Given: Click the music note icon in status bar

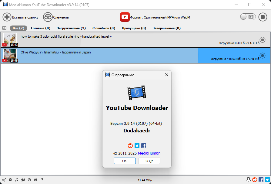Looking at the screenshot, I should pyautogui.click(x=17, y=180).
